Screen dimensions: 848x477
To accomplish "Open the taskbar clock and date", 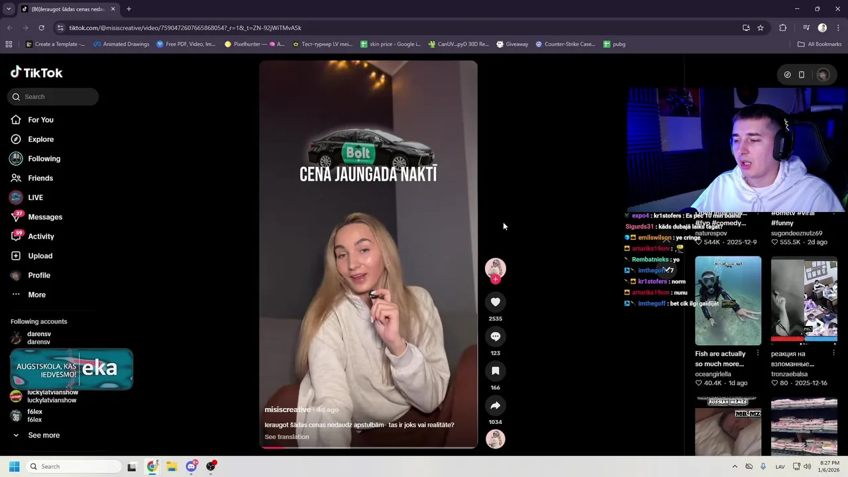I will [x=829, y=466].
